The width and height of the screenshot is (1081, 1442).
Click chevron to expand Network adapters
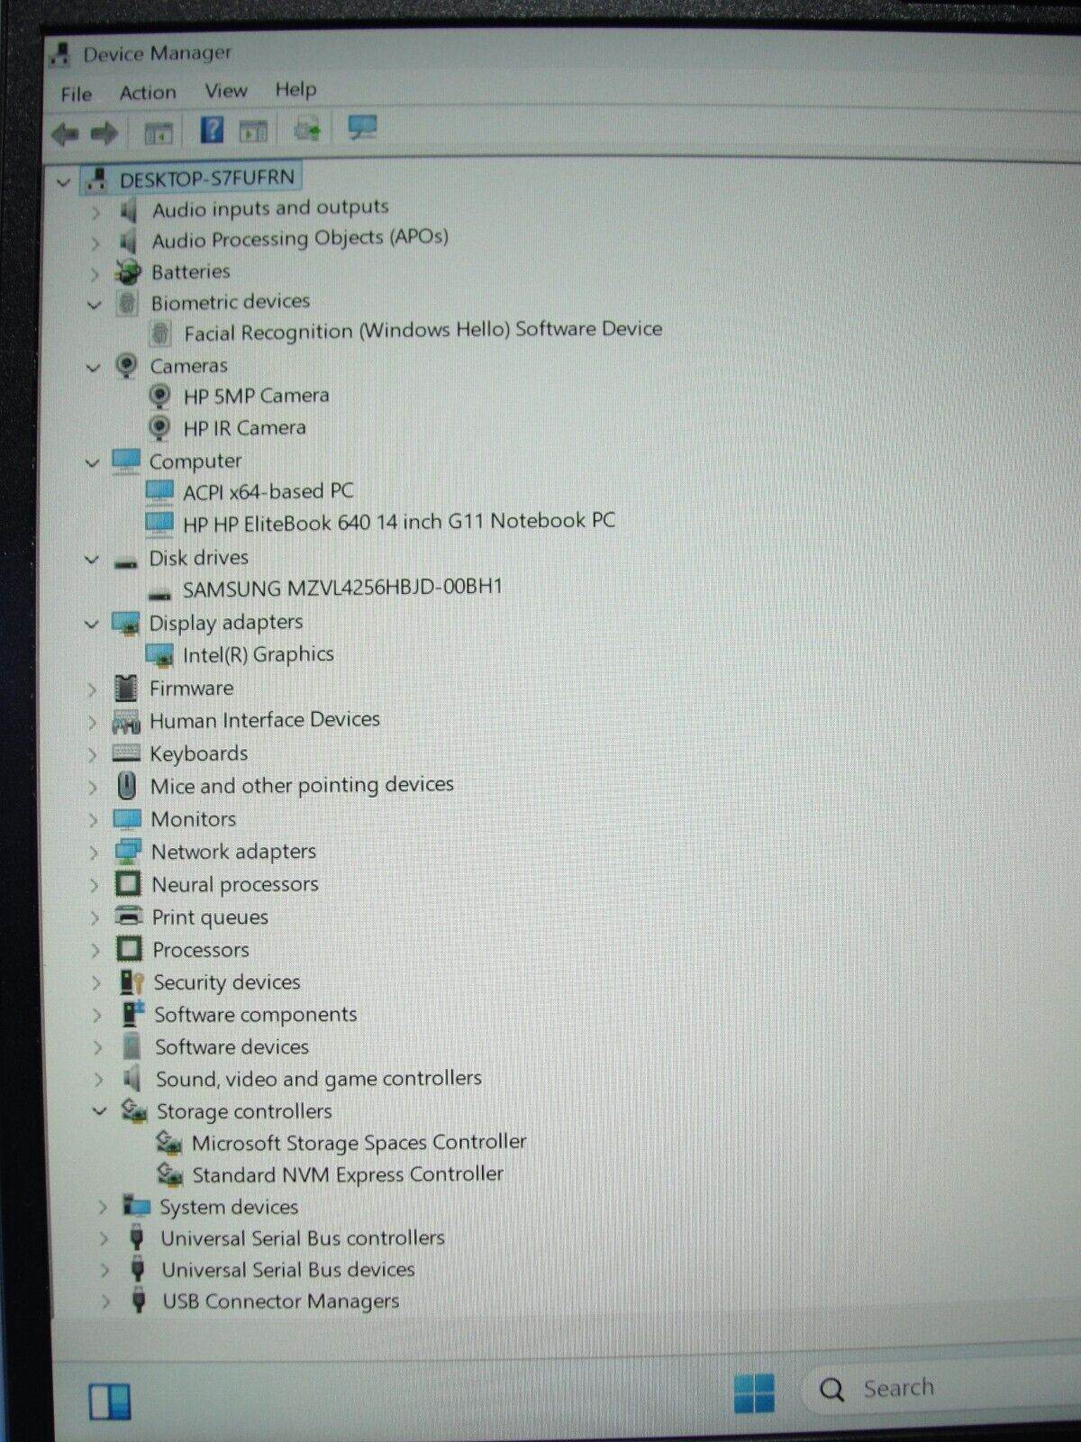(x=94, y=853)
